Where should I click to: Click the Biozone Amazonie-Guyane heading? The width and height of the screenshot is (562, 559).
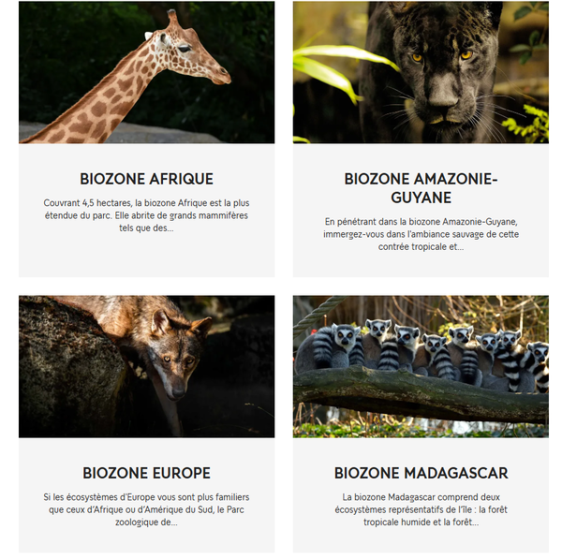tap(421, 188)
